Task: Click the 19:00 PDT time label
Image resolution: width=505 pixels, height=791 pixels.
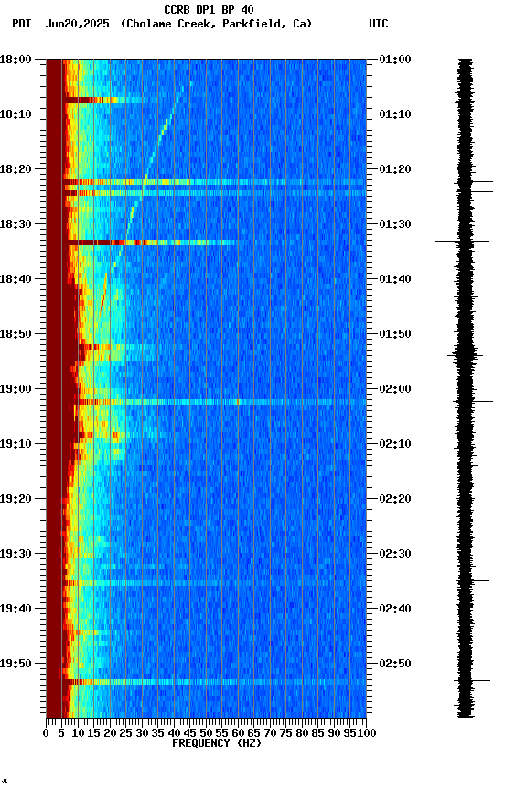Action: coord(16,389)
